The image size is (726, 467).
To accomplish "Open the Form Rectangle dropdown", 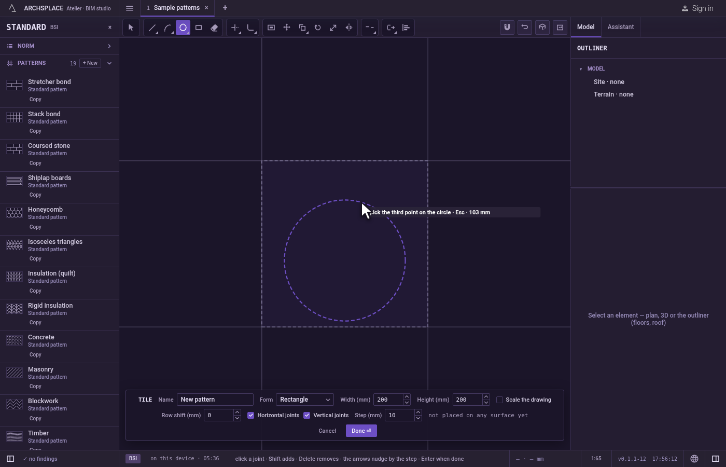I will 305,400.
